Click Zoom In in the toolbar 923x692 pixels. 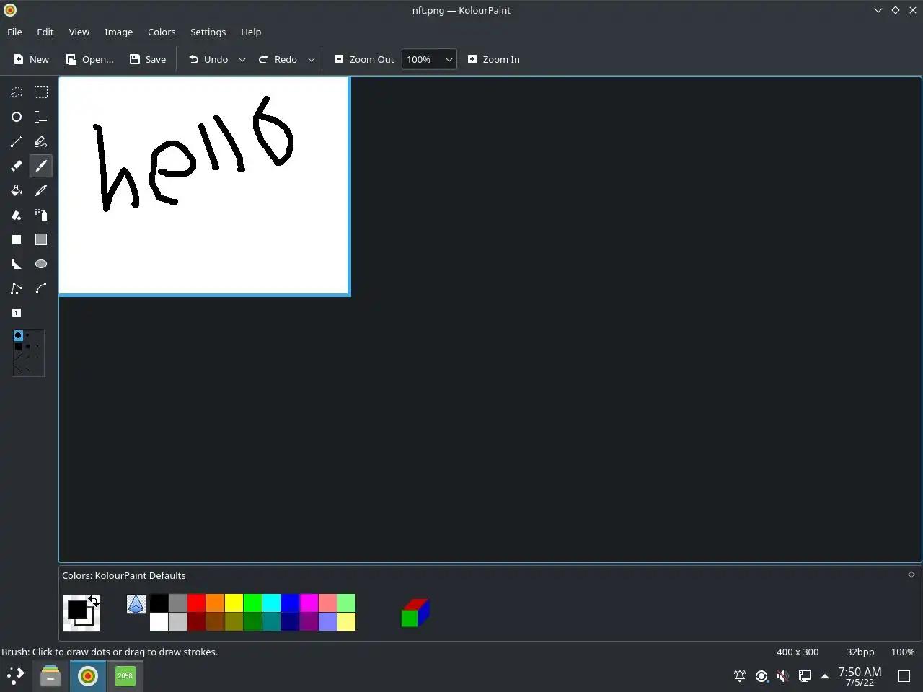click(494, 59)
